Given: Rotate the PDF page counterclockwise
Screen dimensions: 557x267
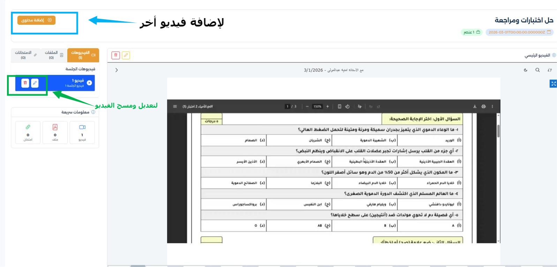Looking at the screenshot, I should tap(347, 107).
